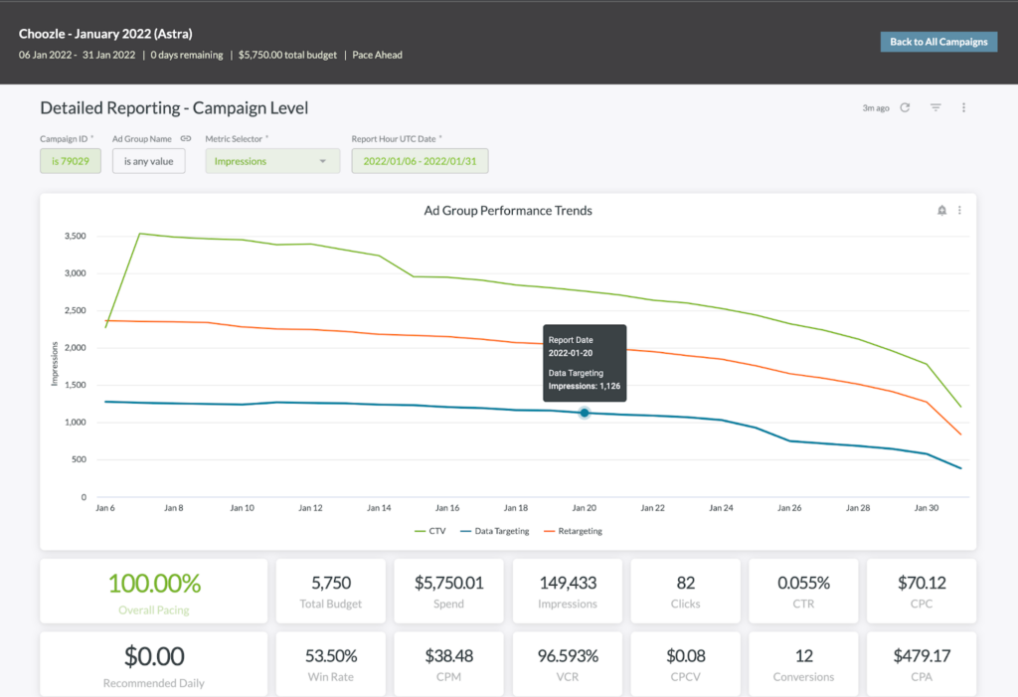Click the $0.08 CPCV value
Image resolution: width=1018 pixels, height=697 pixels.
tap(686, 656)
